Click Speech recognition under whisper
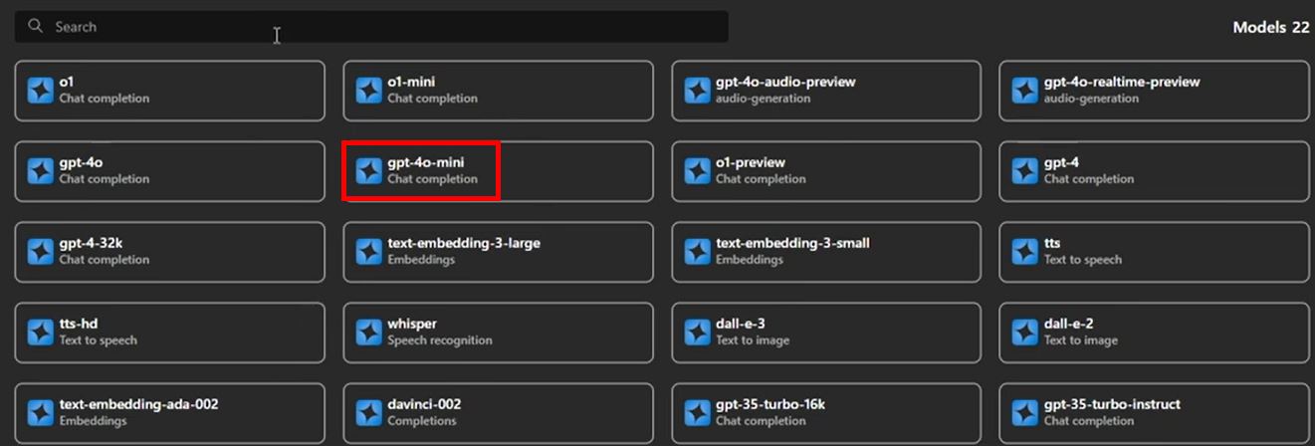 439,340
